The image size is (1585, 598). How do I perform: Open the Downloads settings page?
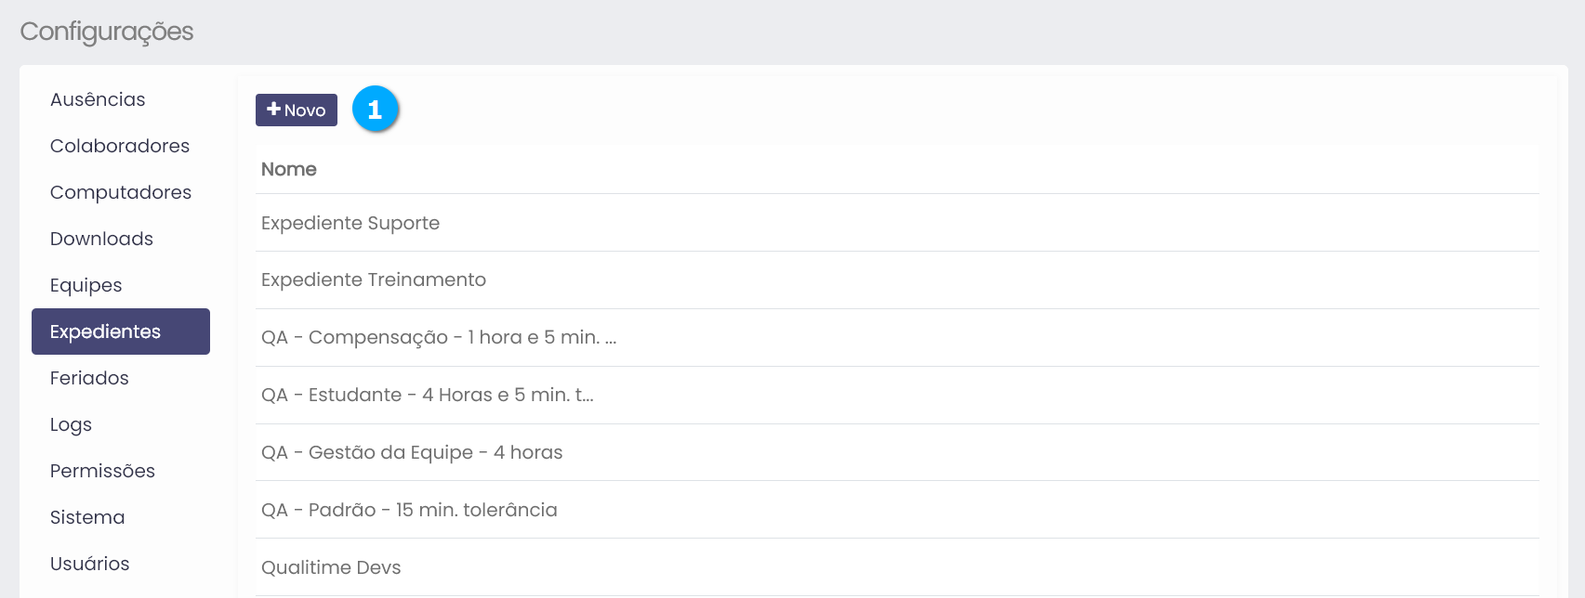coord(101,239)
